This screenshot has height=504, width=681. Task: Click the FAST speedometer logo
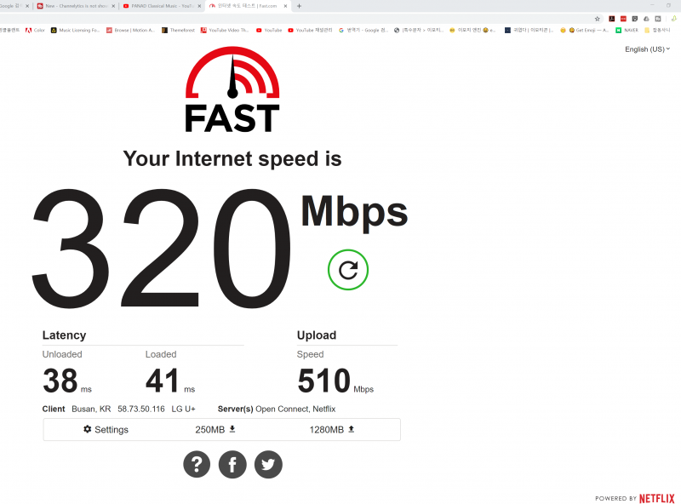pos(232,89)
